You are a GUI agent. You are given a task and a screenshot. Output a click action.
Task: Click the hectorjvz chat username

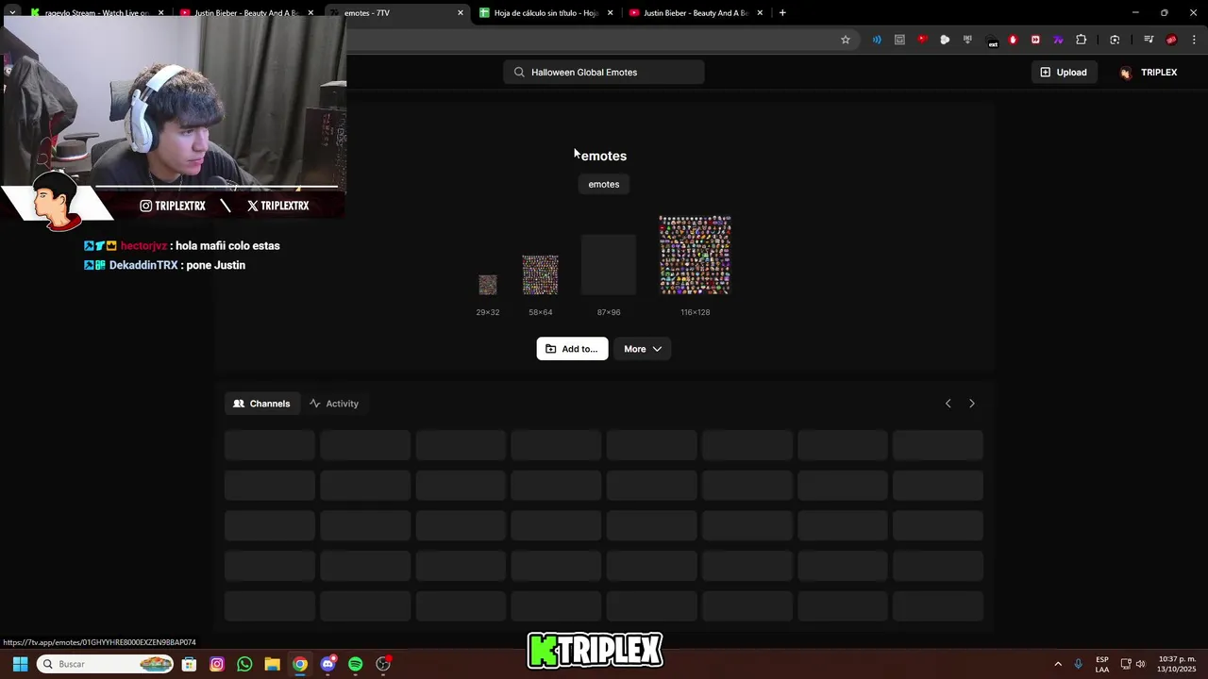(x=143, y=246)
